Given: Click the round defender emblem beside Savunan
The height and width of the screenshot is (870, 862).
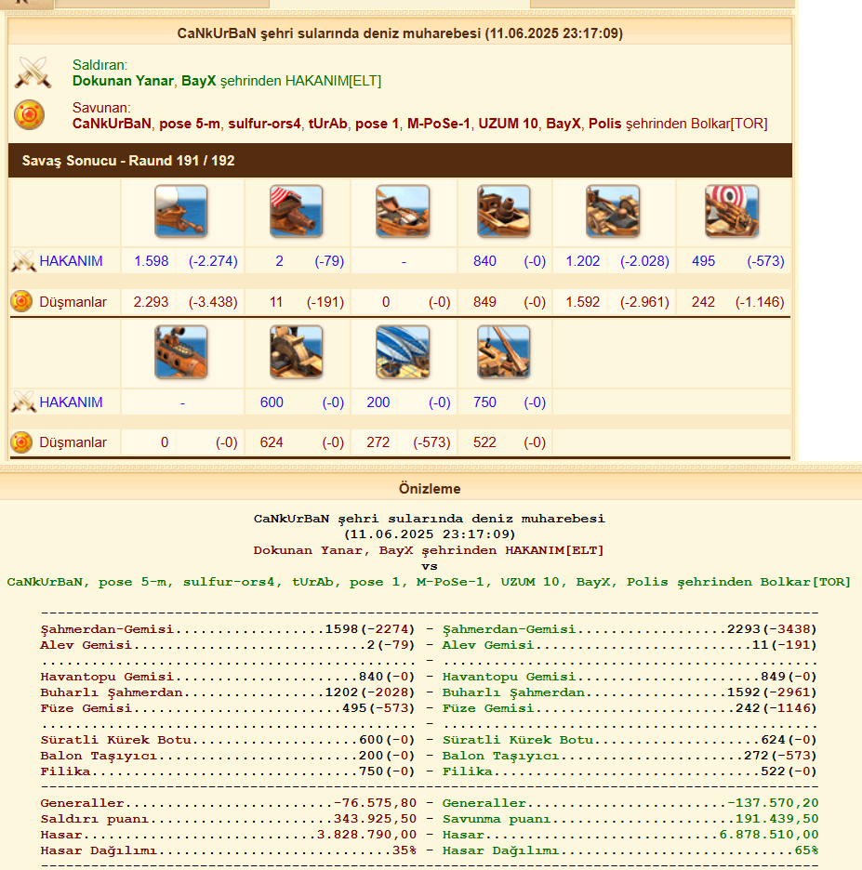Looking at the screenshot, I should (x=29, y=115).
